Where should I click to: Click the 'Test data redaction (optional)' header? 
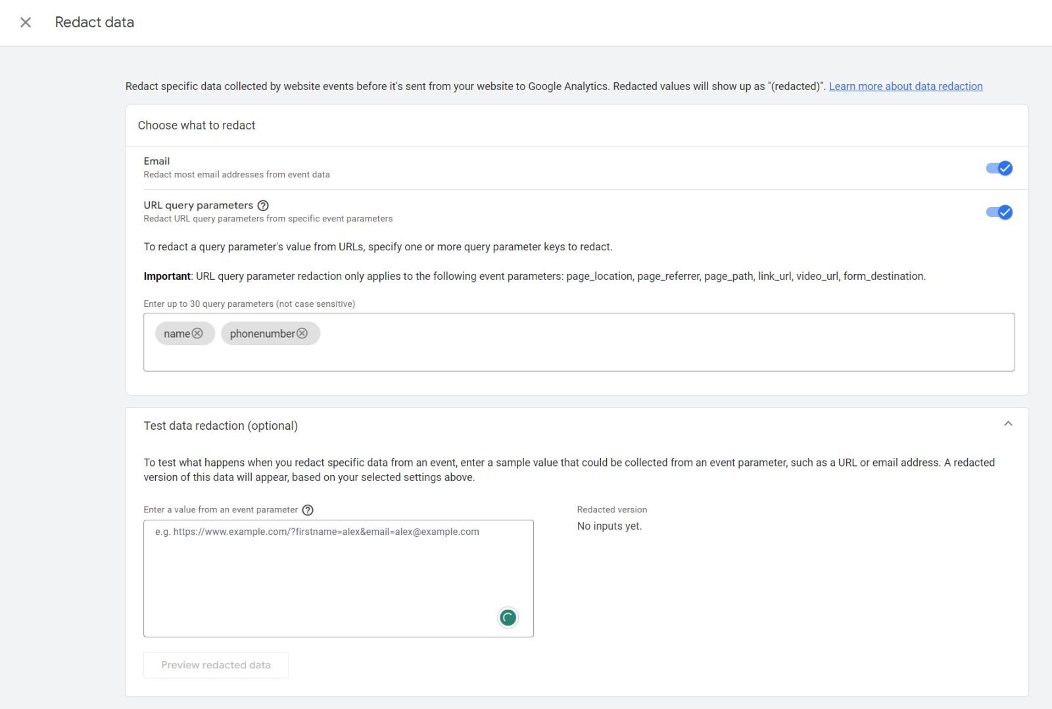click(x=221, y=425)
